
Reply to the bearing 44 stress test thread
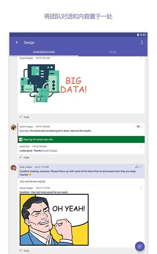pyautogui.click(x=24, y=157)
